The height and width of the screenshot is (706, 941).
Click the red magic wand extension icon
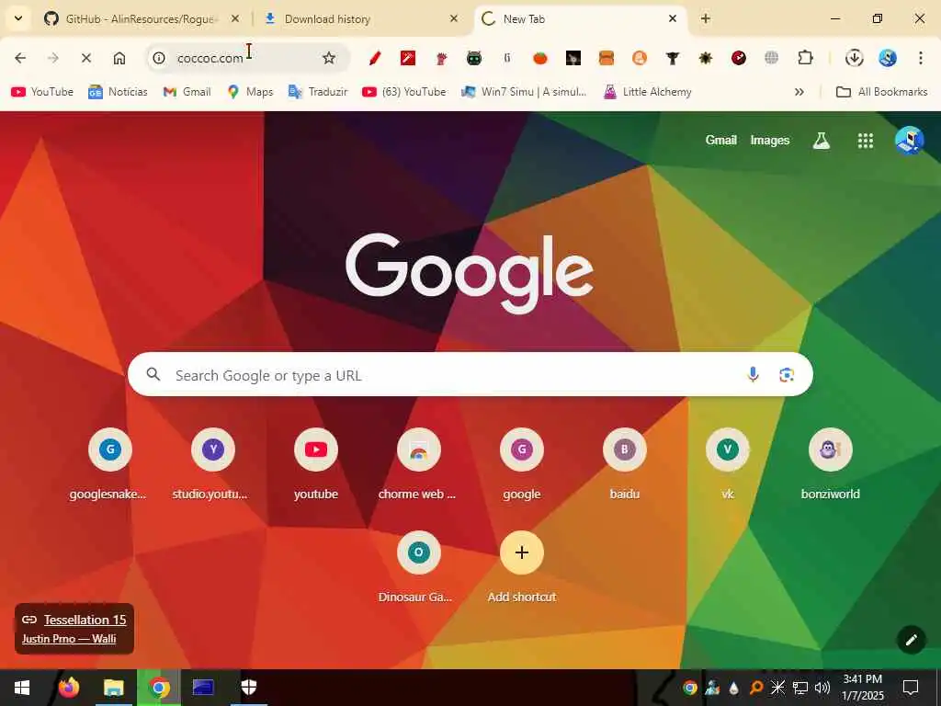[408, 58]
